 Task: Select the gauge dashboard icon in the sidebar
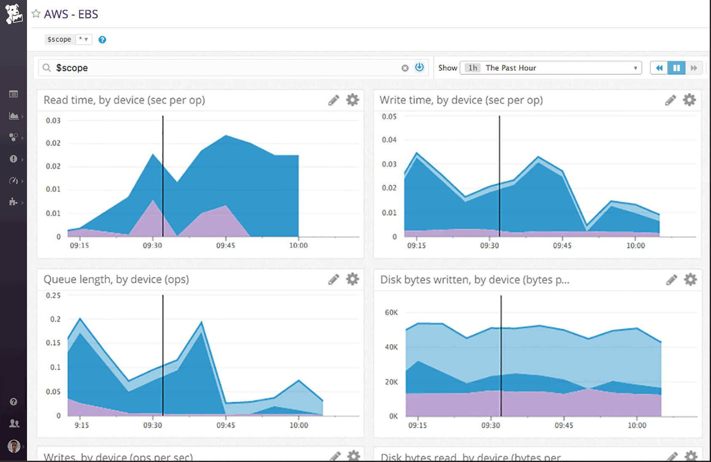click(x=14, y=181)
